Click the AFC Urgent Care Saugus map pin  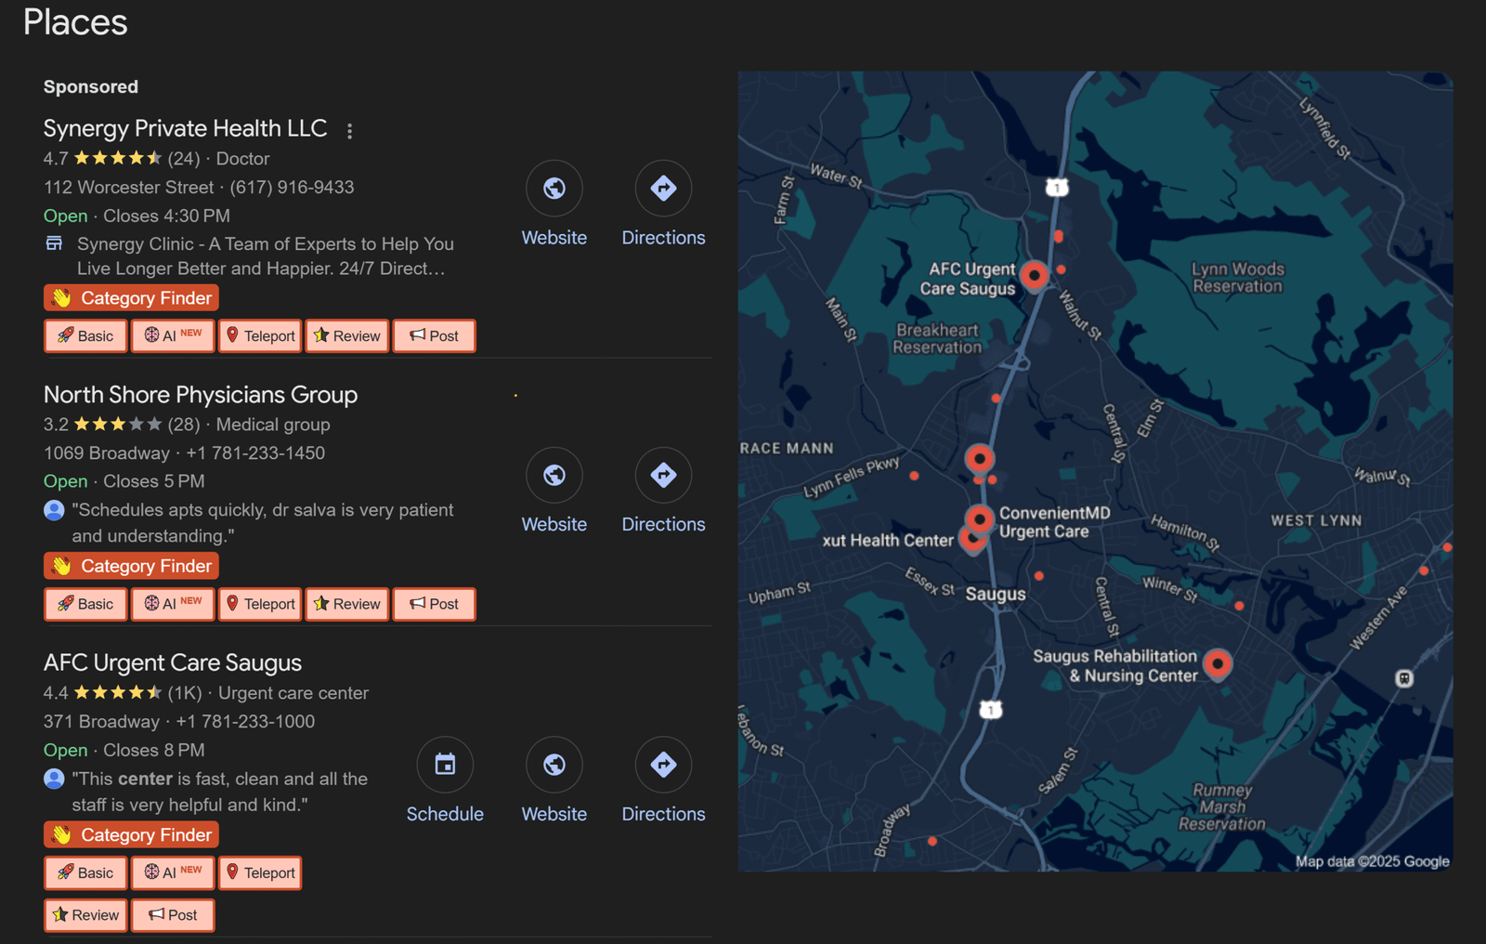coord(1034,276)
